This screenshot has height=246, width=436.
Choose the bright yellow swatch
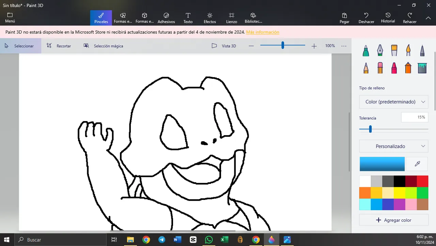[x=400, y=193]
